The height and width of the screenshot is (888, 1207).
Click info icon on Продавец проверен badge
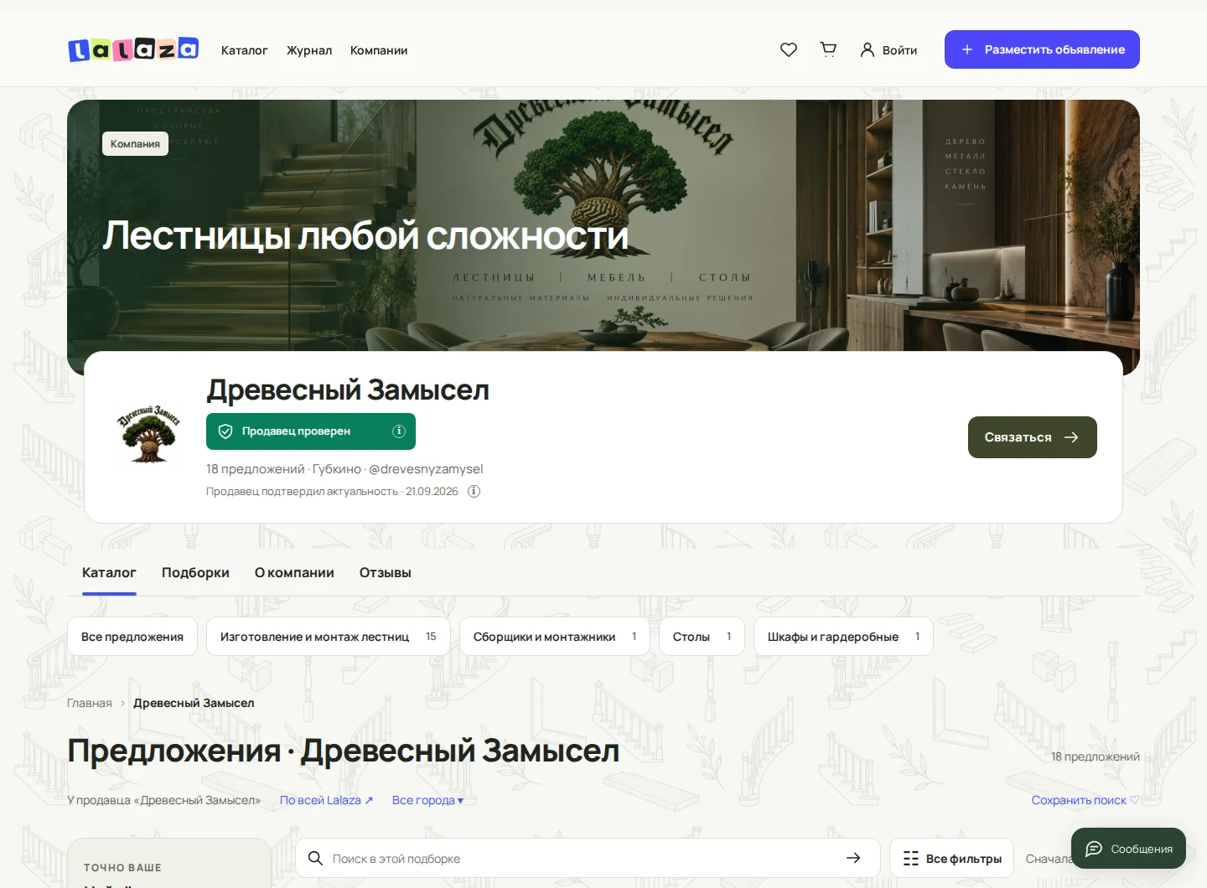pyautogui.click(x=399, y=431)
